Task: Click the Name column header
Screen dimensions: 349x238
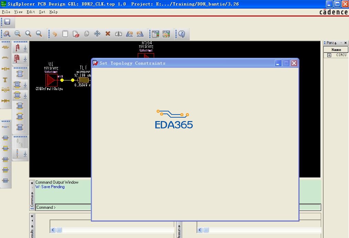Action: tap(336, 50)
